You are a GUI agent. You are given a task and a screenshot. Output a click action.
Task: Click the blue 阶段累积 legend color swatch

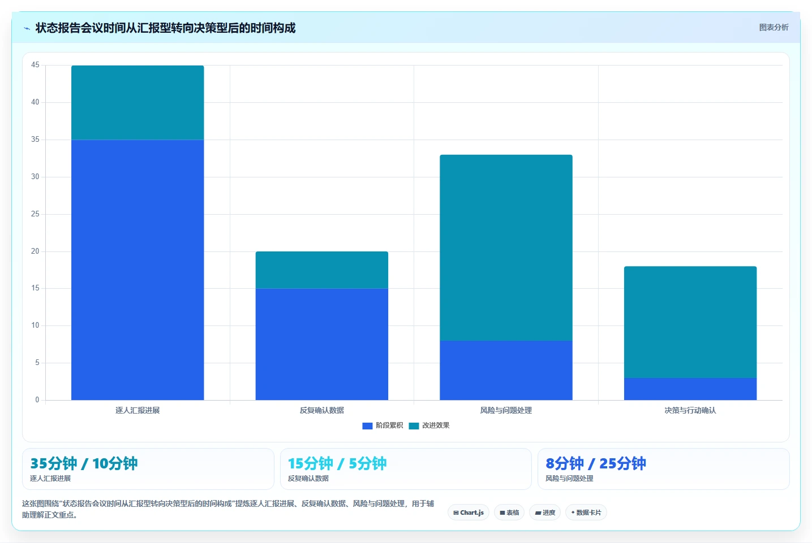(367, 426)
